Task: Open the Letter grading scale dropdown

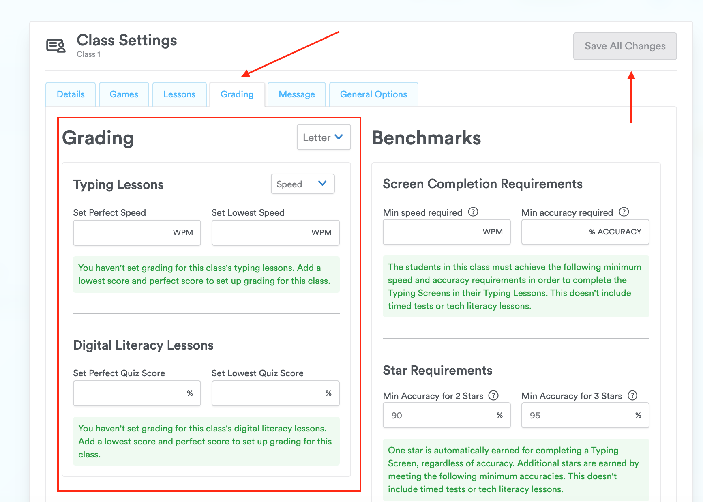Action: pos(323,137)
